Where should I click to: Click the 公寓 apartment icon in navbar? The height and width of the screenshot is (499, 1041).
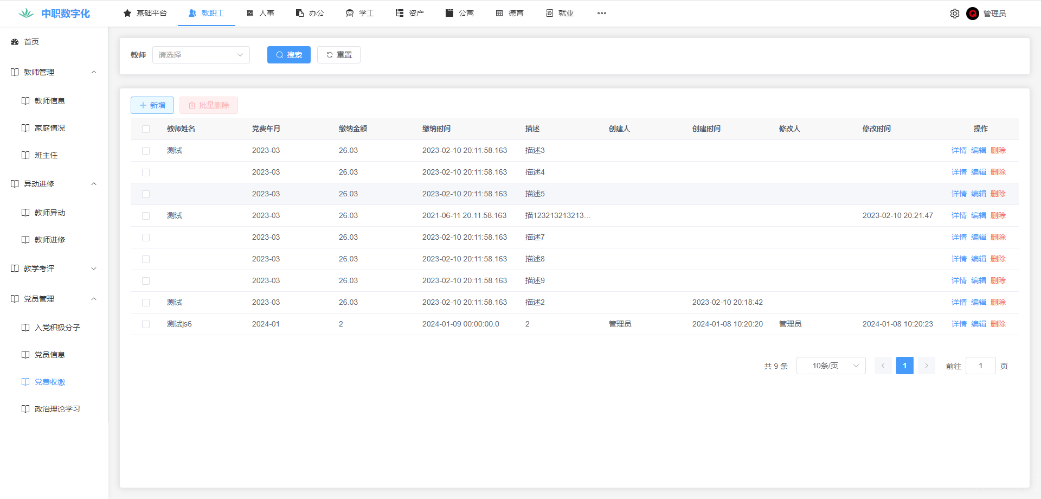449,14
